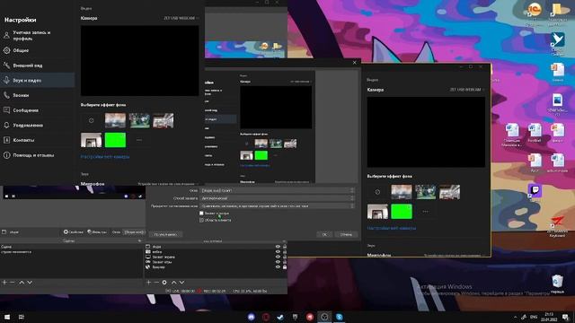The width and height of the screenshot is (575, 323).
Task: Select green background effect in left Skype window
Action: click(x=115, y=140)
